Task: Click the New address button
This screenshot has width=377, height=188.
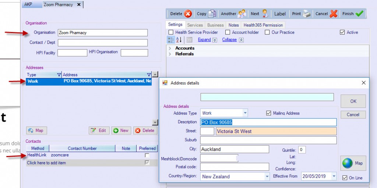Action: pyautogui.click(x=121, y=131)
